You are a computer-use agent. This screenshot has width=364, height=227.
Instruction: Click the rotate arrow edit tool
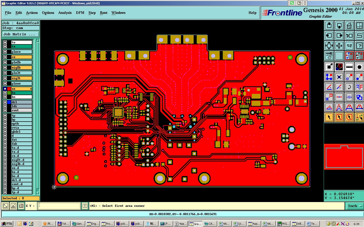(349, 87)
